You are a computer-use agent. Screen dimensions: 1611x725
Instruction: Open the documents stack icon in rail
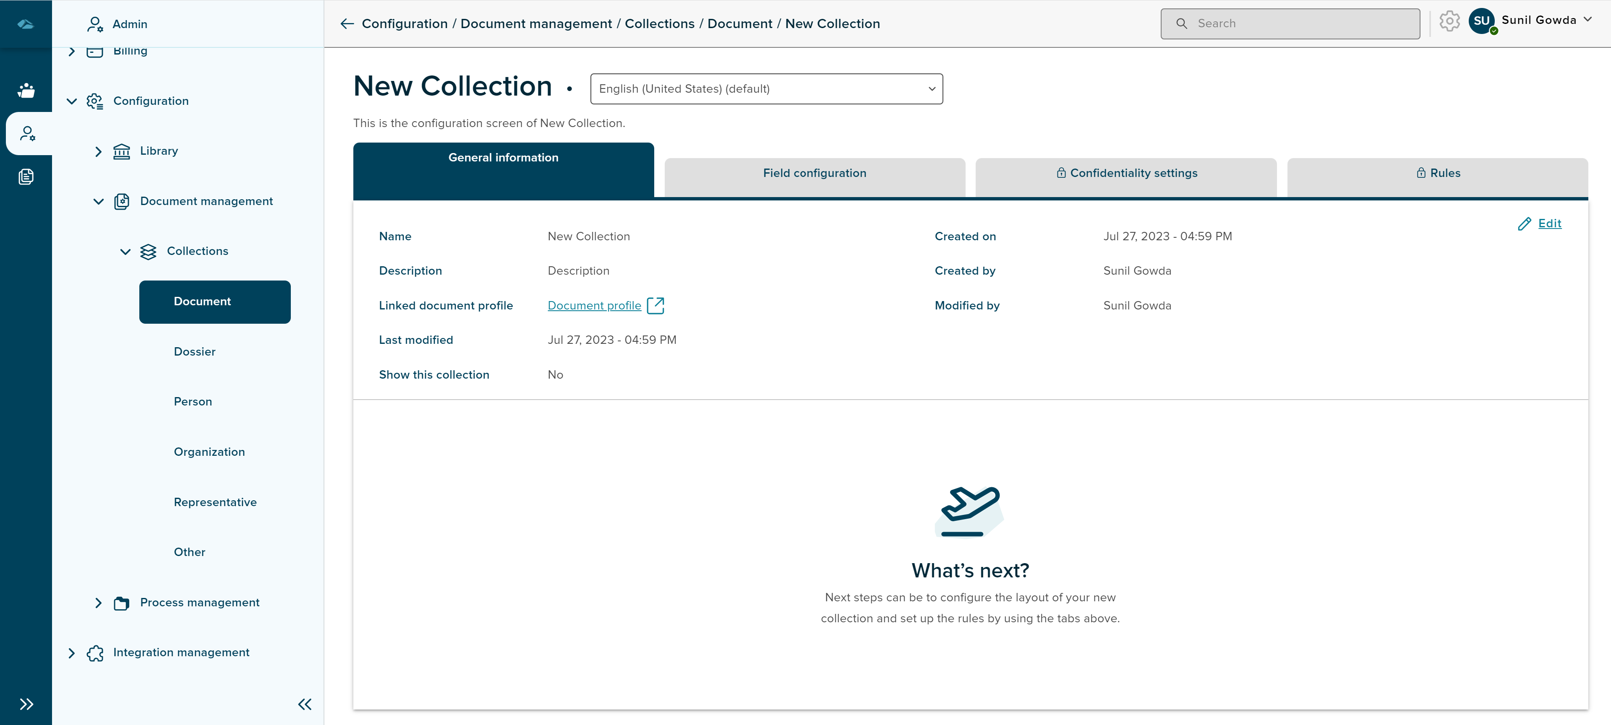click(x=26, y=177)
